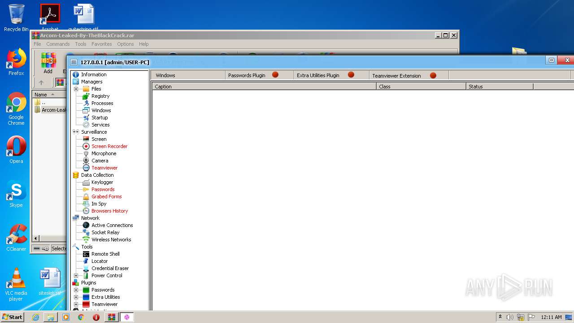Launch the Remote Shell icon
This screenshot has height=323, width=574.
tap(86, 254)
